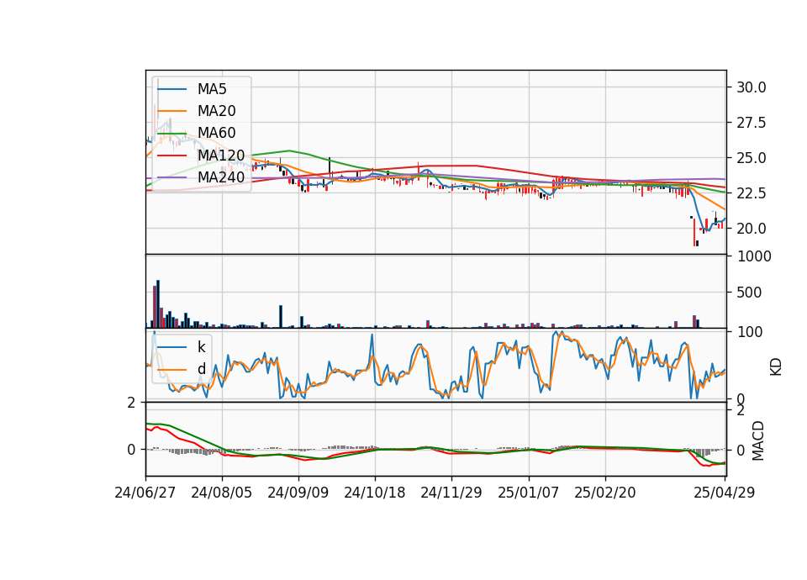Image resolution: width=807 pixels, height=580 pixels.
Task: Click the blue MA5 legend line sample
Action: point(171,90)
